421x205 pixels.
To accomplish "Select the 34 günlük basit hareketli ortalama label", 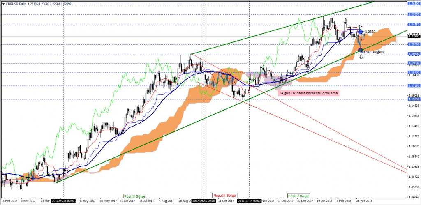I will [309, 93].
